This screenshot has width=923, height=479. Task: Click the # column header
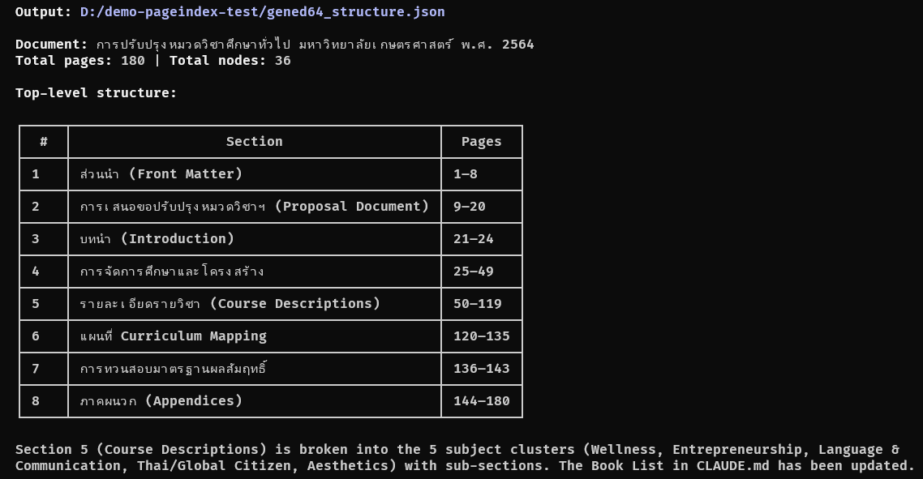point(44,142)
